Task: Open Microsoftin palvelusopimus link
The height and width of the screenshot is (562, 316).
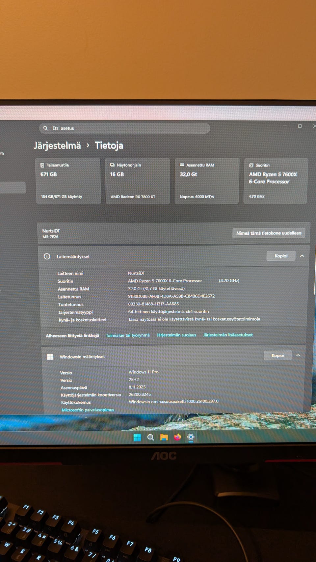Action: pyautogui.click(x=88, y=410)
